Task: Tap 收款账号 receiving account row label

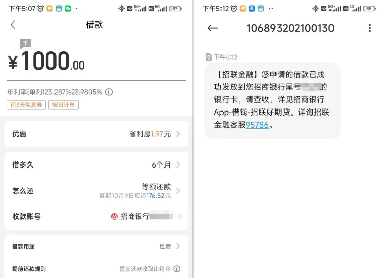Action: 26,216
